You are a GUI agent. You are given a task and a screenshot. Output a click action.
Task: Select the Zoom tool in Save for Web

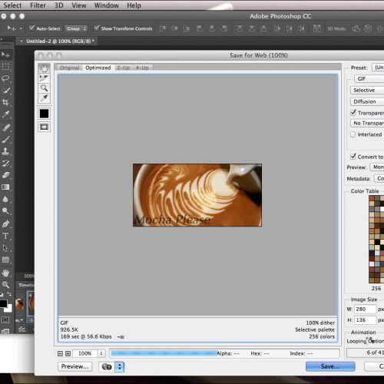tap(44, 88)
